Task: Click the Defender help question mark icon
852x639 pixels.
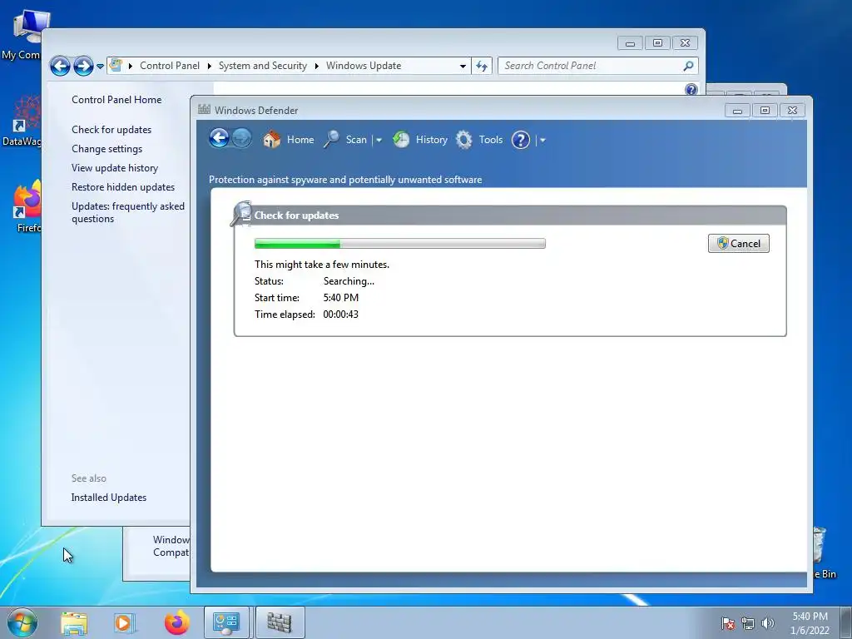Action: pyautogui.click(x=521, y=140)
